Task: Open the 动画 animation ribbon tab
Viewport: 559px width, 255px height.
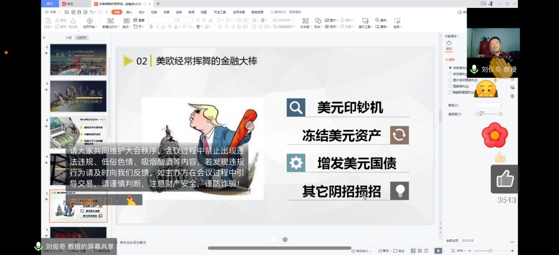Action: click(x=167, y=12)
